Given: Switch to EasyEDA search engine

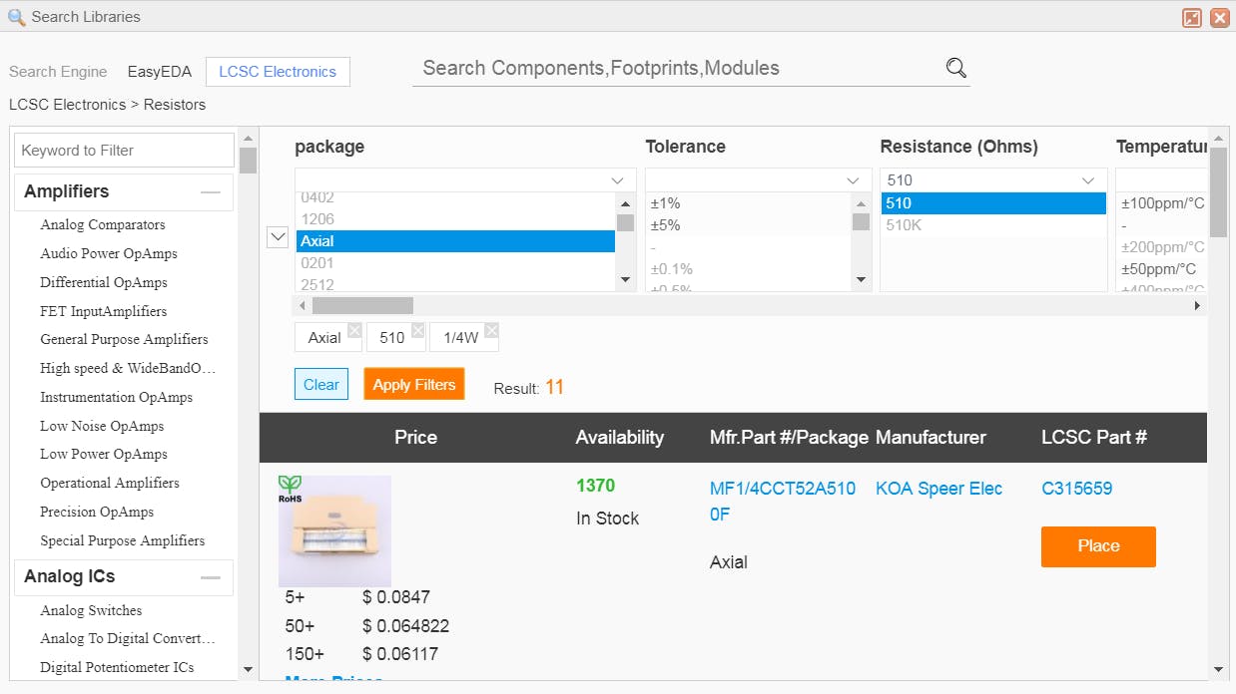Looking at the screenshot, I should click(160, 72).
